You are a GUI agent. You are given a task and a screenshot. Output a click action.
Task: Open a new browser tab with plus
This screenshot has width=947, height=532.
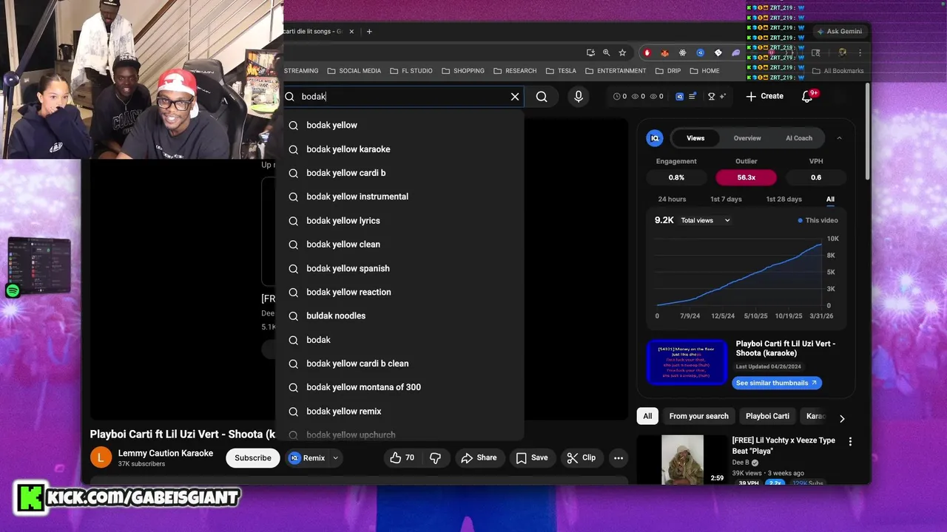369,31
